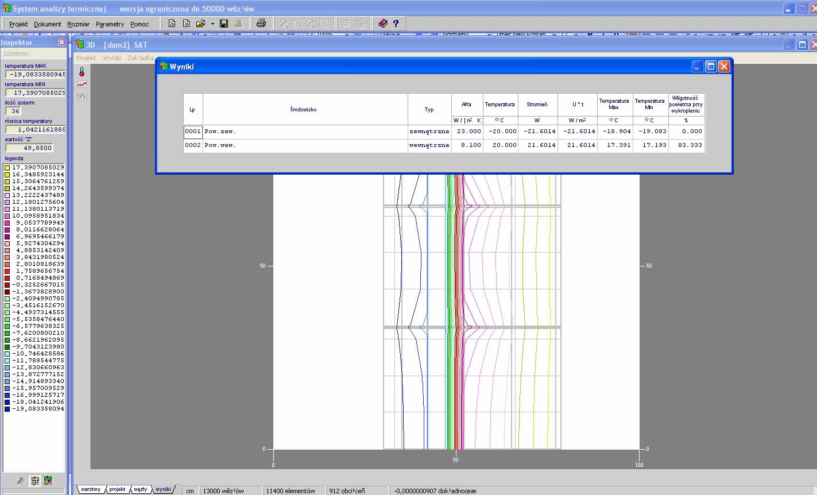This screenshot has width=817, height=495.
Task: Open the Dokument menu
Action: pyautogui.click(x=48, y=24)
